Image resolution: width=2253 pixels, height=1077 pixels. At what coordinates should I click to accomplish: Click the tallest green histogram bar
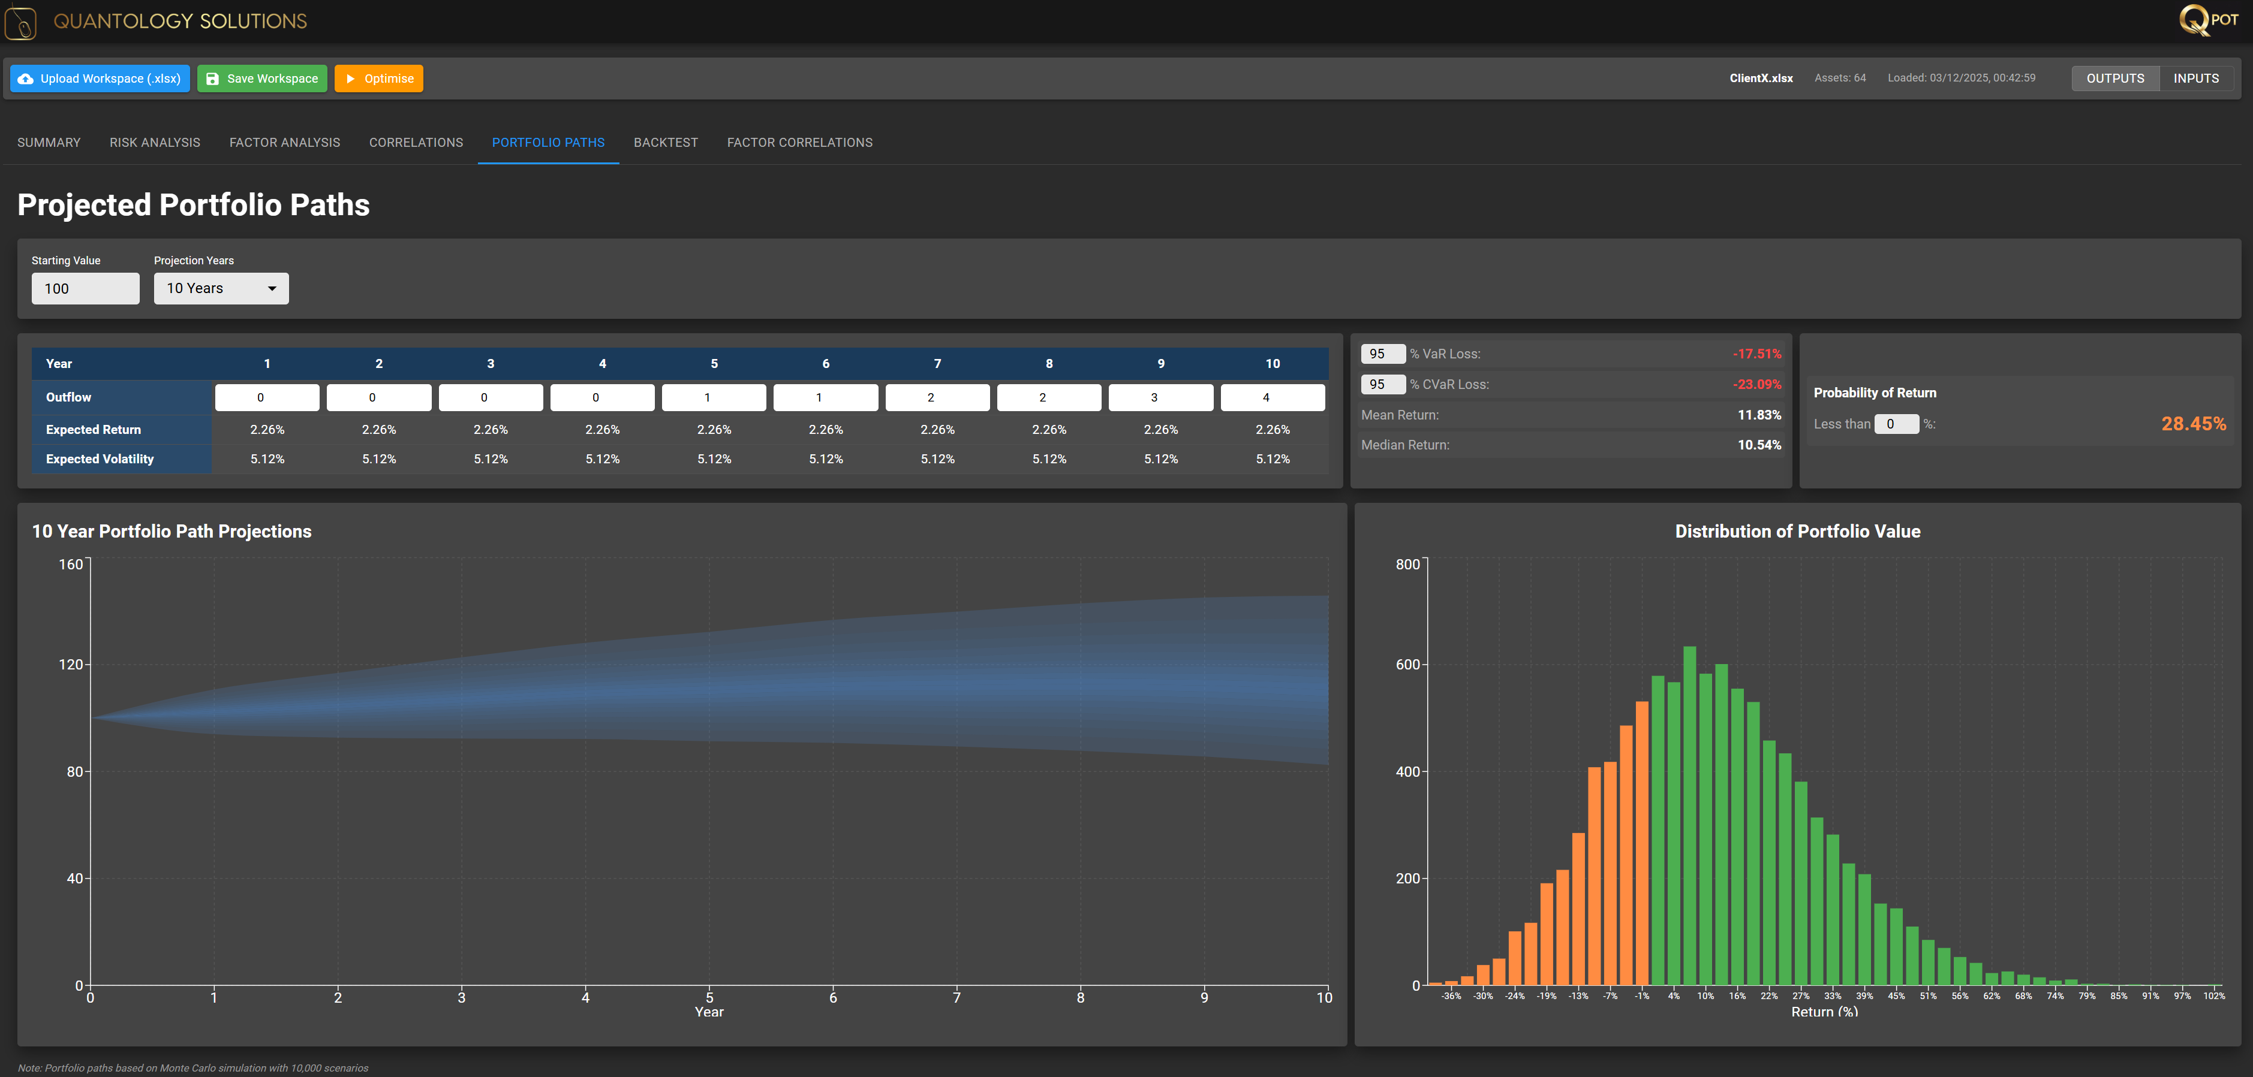point(1690,813)
